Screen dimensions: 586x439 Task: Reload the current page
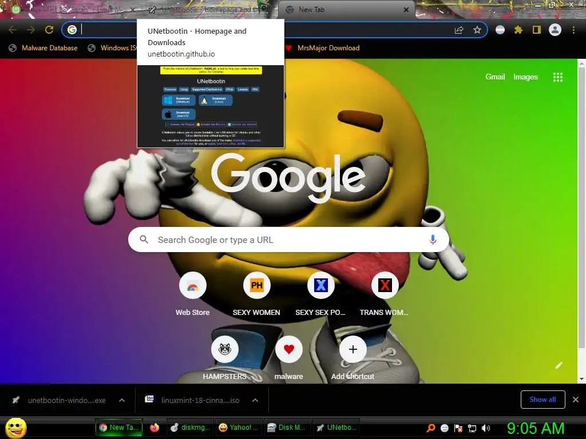(49, 30)
